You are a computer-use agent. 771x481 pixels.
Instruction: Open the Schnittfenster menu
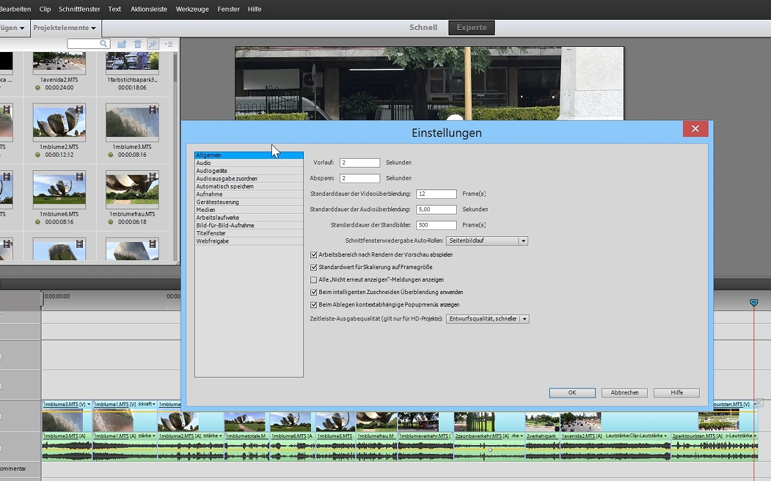[x=80, y=9]
